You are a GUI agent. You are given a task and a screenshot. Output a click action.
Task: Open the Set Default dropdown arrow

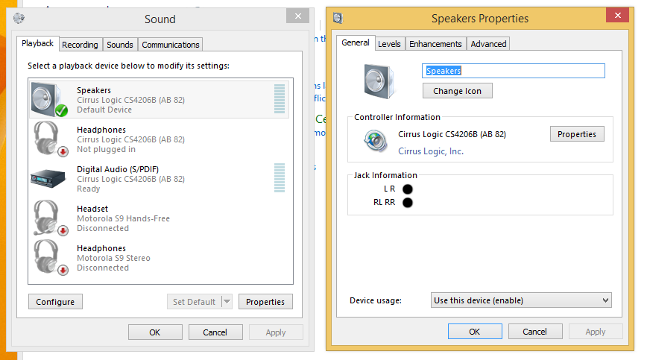tap(227, 301)
